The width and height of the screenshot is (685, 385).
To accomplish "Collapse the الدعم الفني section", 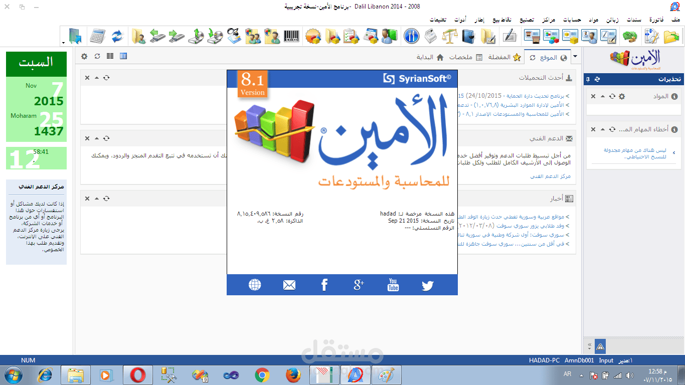I will click(97, 138).
